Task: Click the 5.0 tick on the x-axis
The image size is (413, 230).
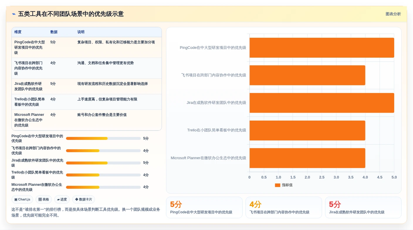Action: pyautogui.click(x=394, y=177)
